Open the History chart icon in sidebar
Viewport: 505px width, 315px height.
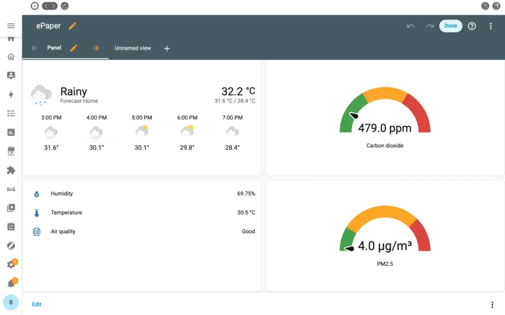(11, 132)
